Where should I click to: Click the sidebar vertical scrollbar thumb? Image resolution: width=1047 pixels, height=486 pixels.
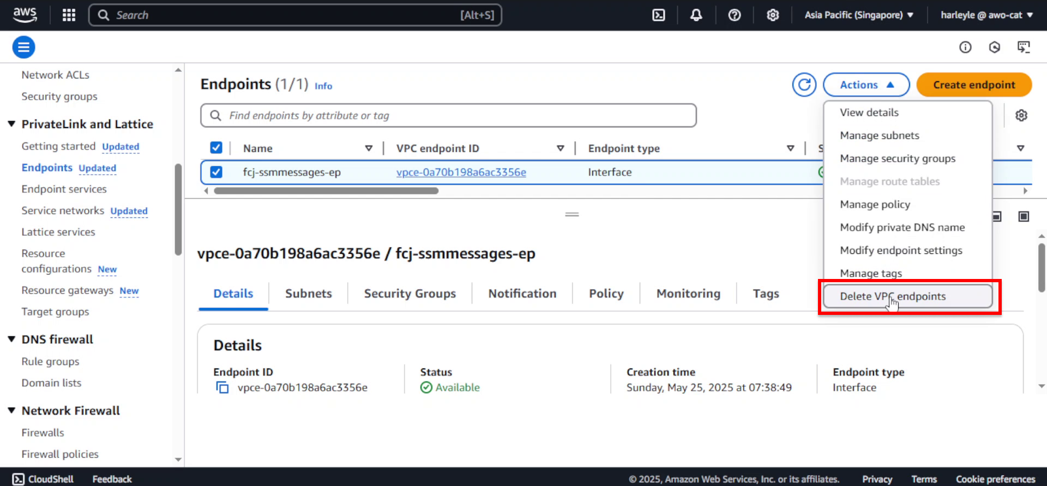[178, 209]
